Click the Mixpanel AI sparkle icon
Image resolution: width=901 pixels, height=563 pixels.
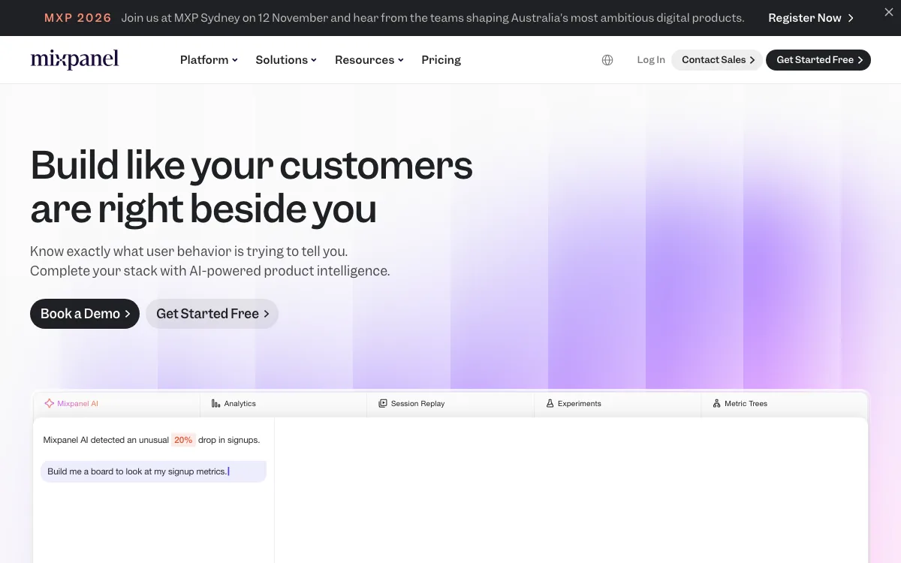pos(50,403)
